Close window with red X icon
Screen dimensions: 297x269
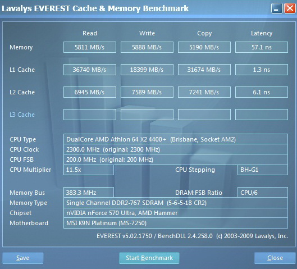[x=290, y=8]
